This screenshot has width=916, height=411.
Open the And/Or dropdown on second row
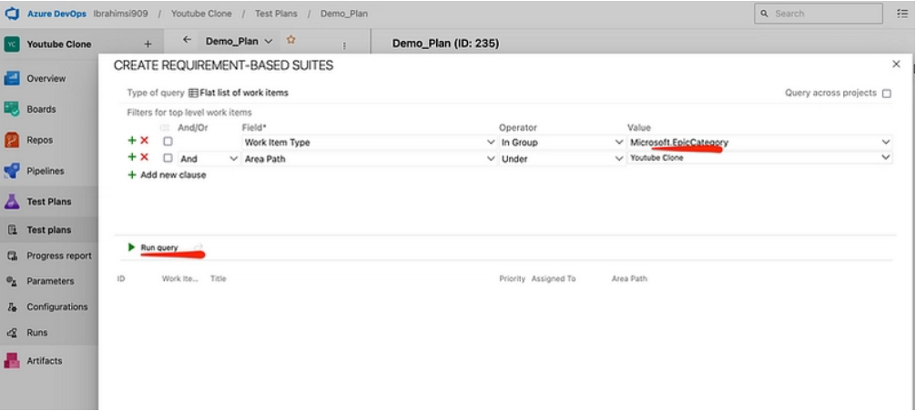pos(234,158)
